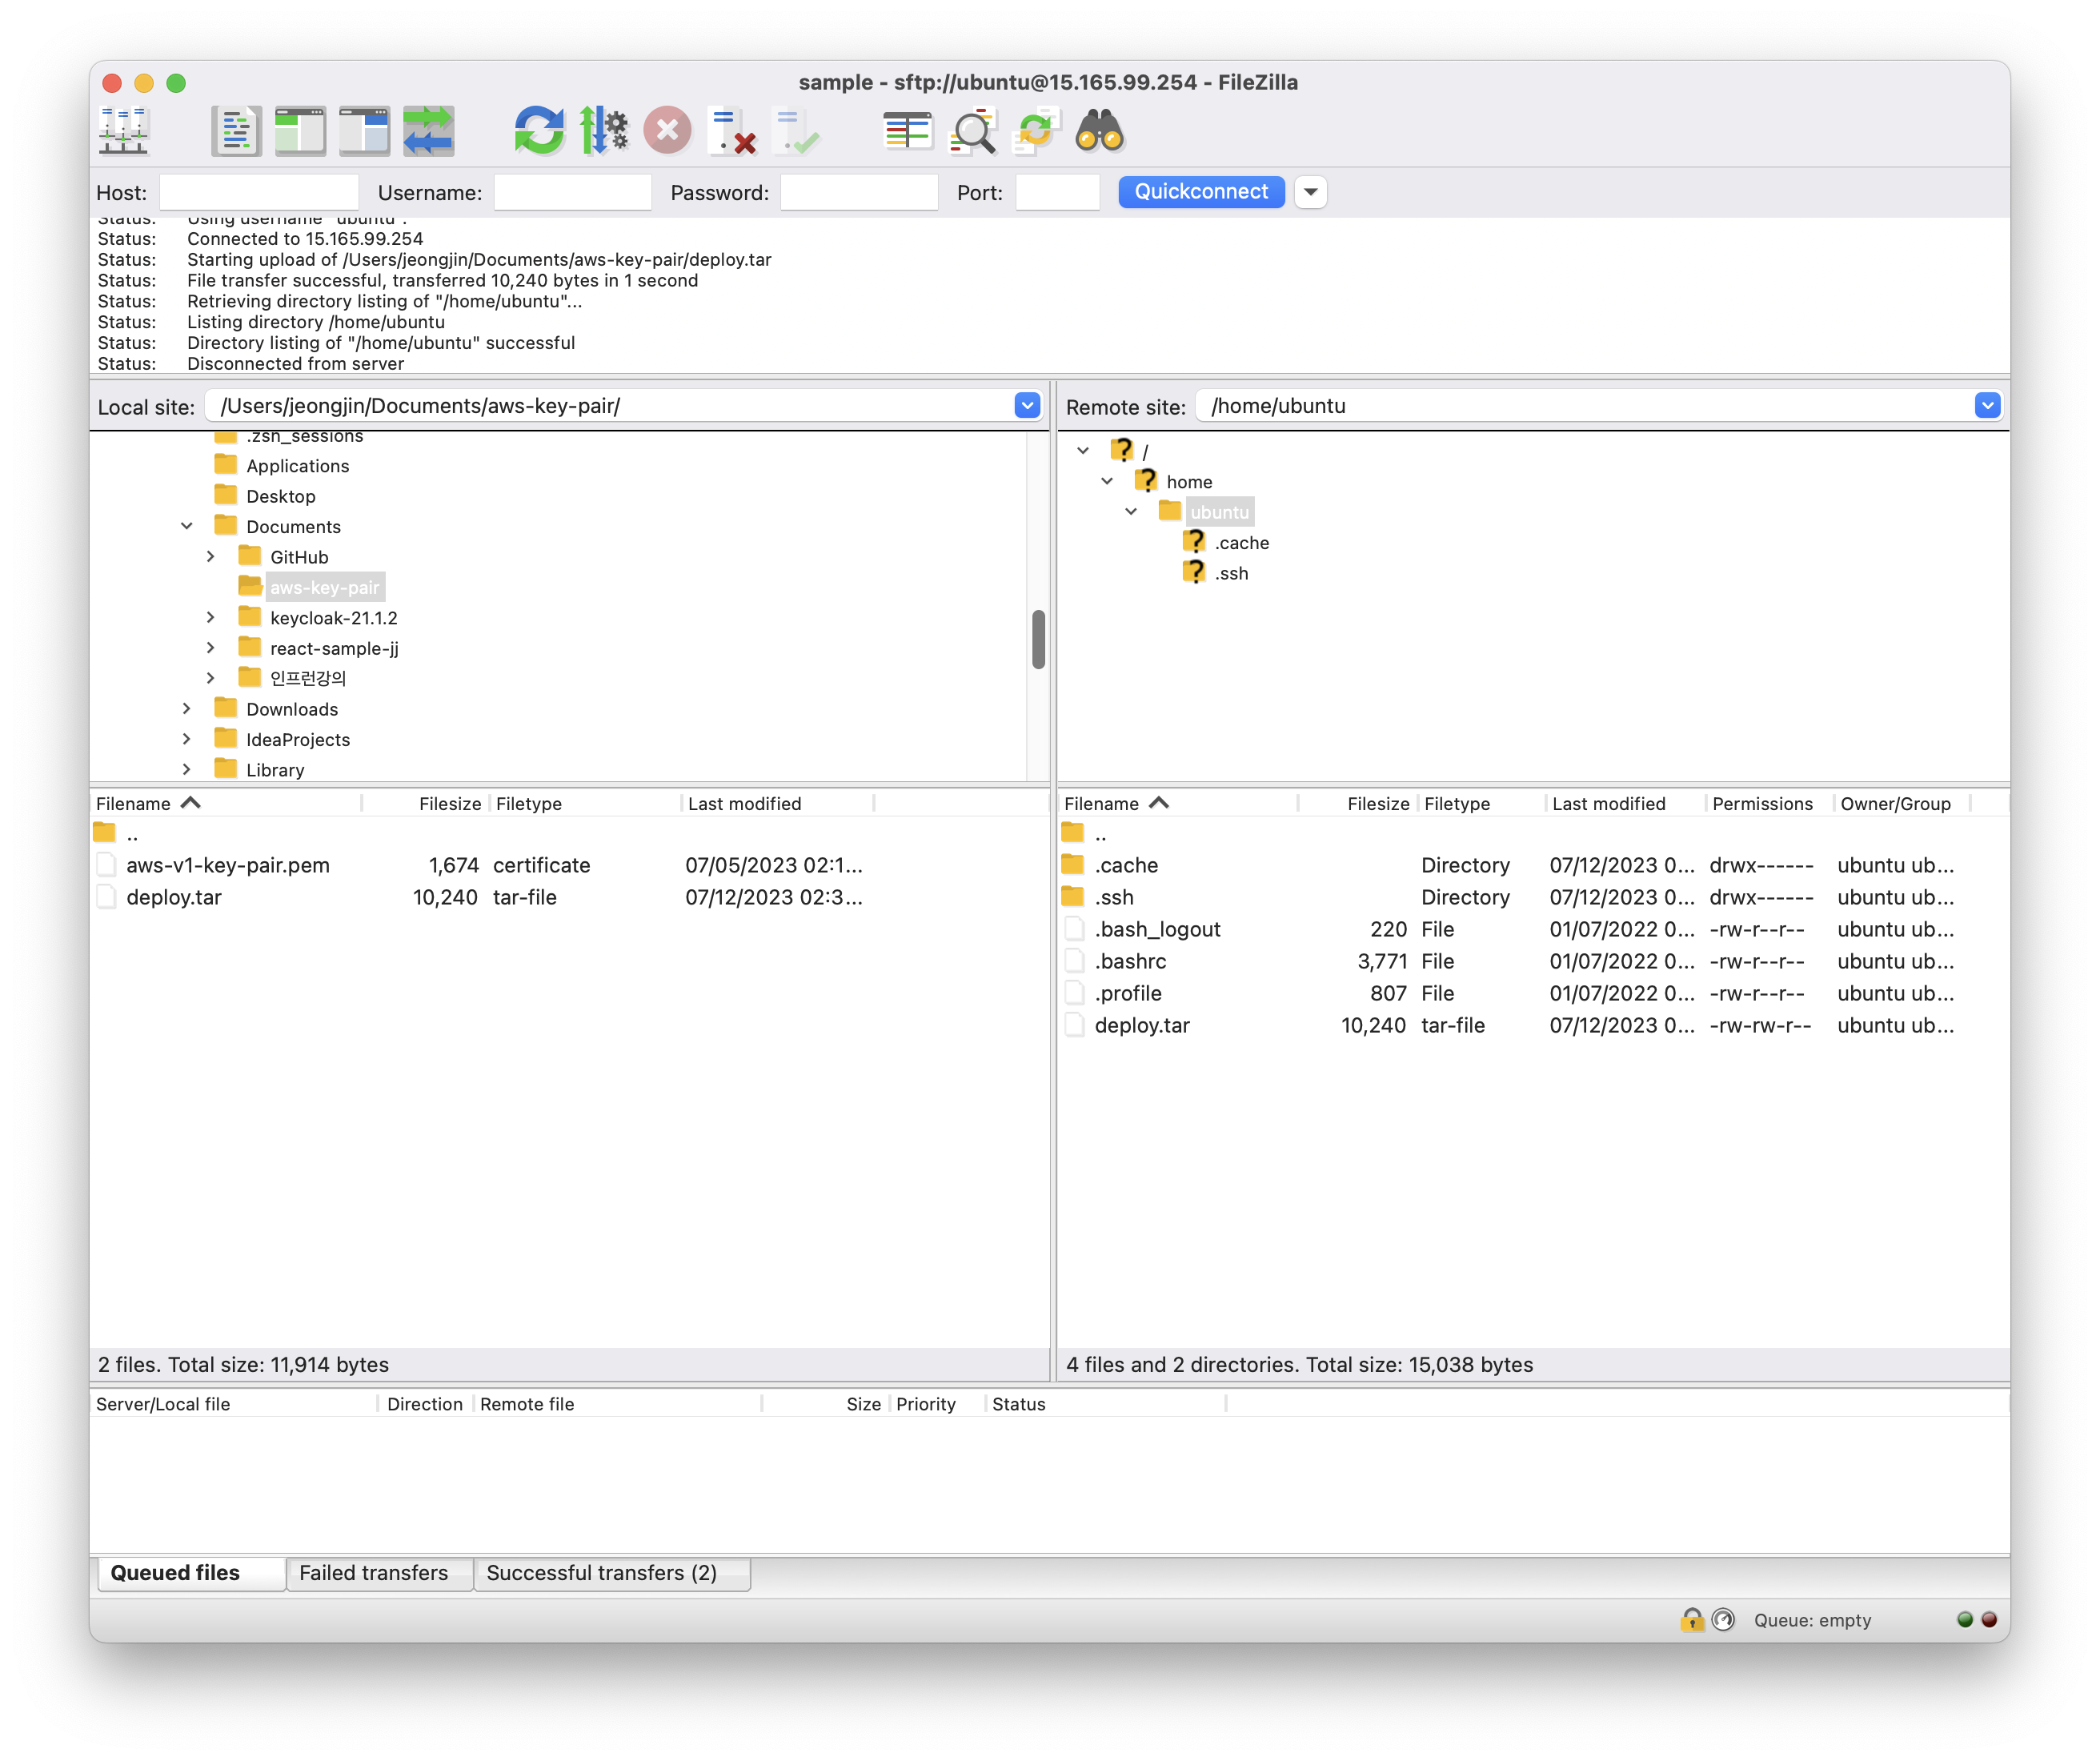Select the aws-key-pair folder in local tree
Viewport: 2100px width, 1761px height.
click(x=324, y=587)
